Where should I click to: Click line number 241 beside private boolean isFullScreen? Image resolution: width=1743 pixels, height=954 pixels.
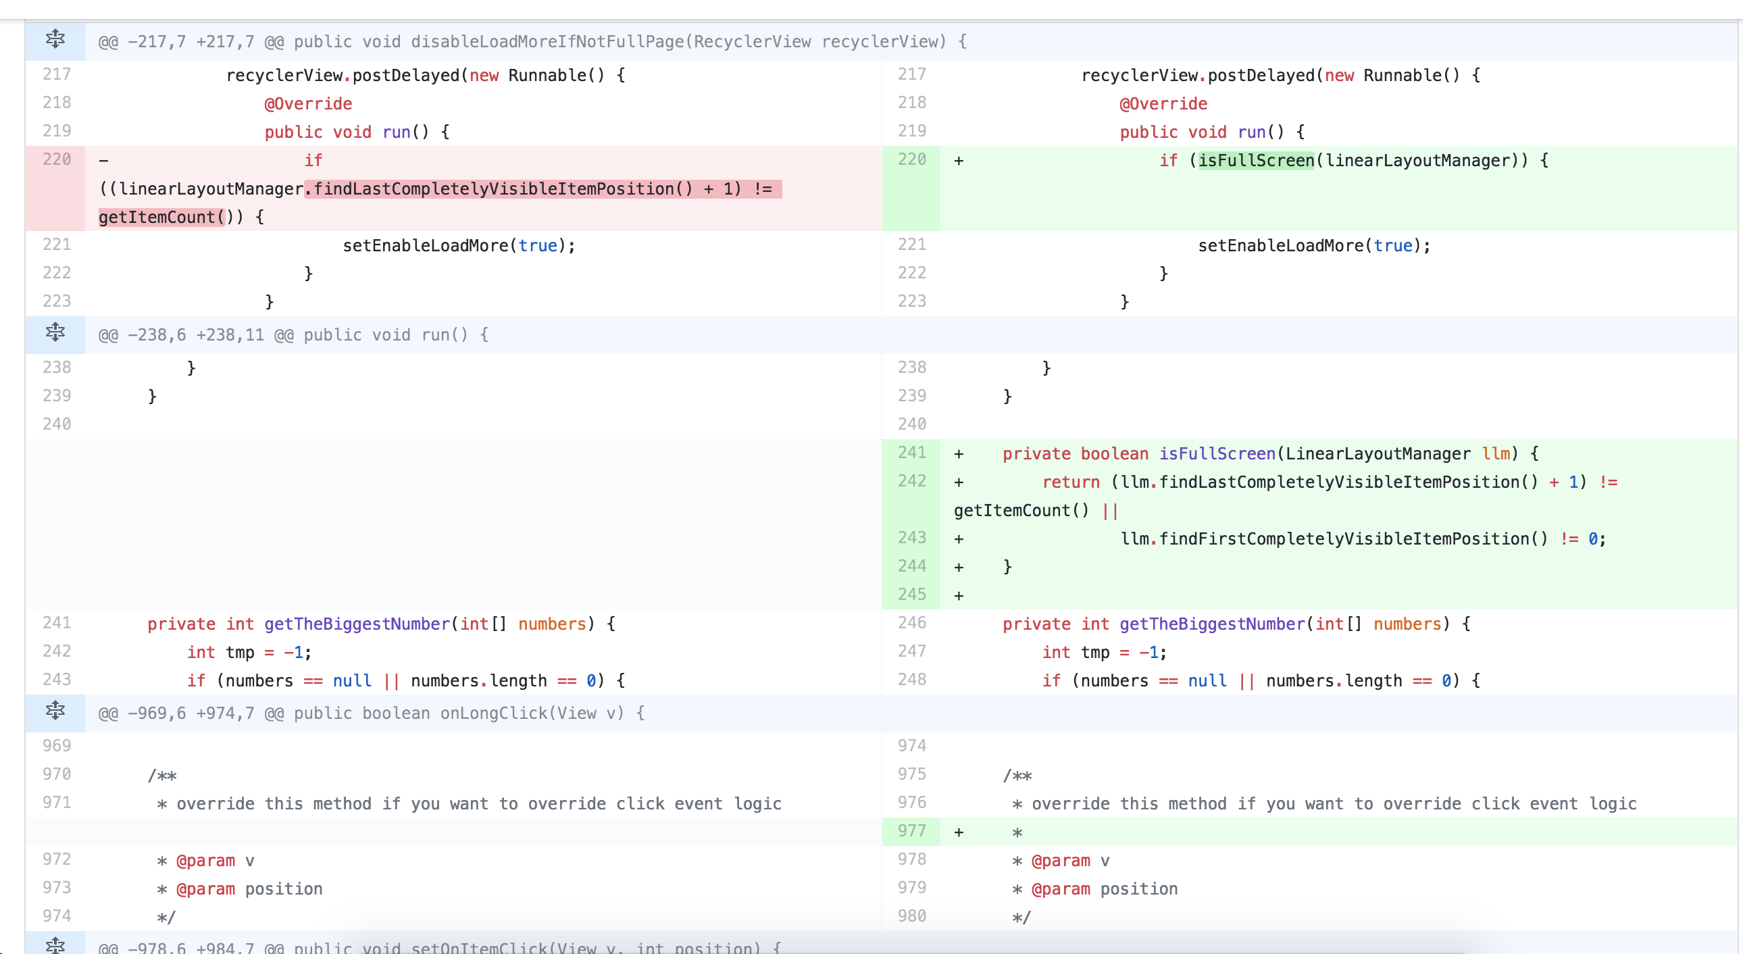912,453
